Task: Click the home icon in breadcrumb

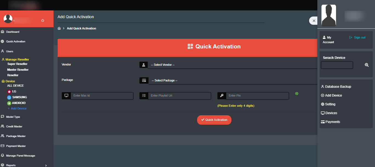Action: [59, 28]
